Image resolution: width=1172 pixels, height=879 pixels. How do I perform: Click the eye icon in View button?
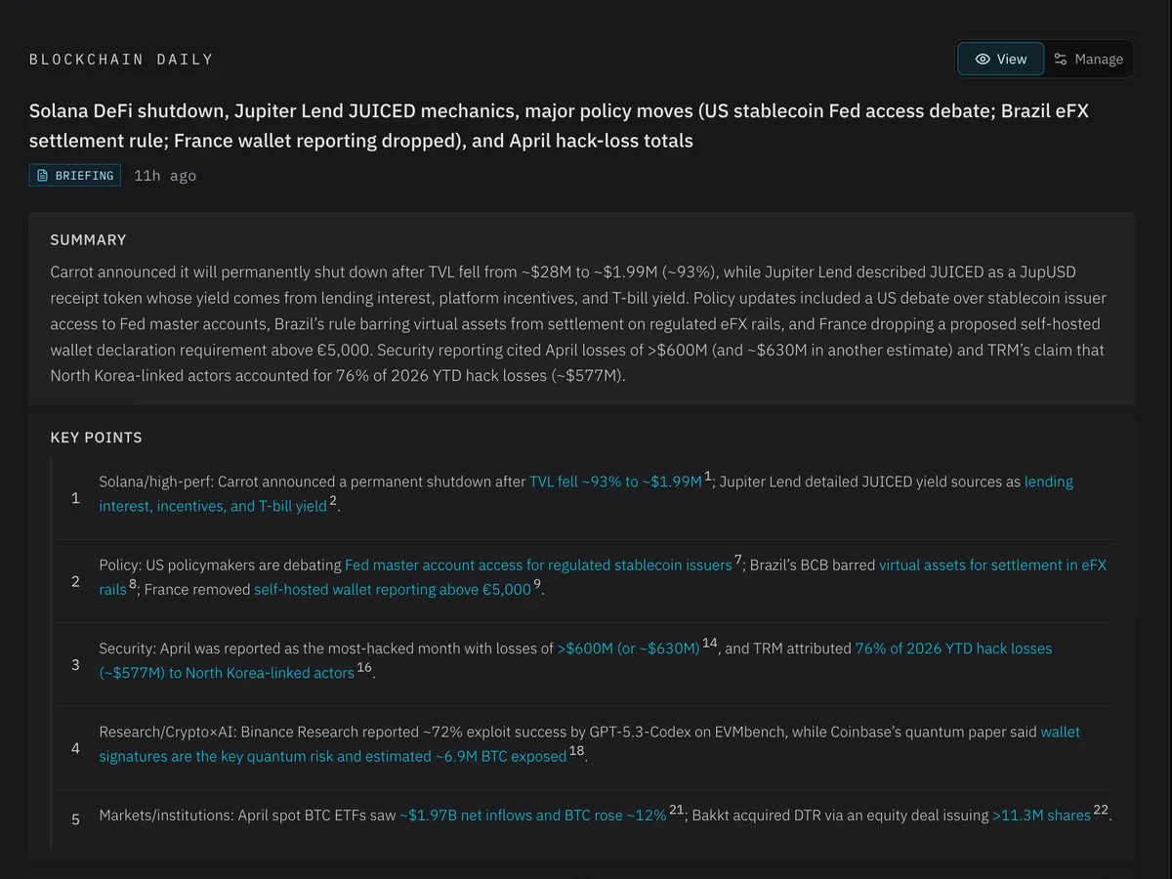click(x=983, y=59)
